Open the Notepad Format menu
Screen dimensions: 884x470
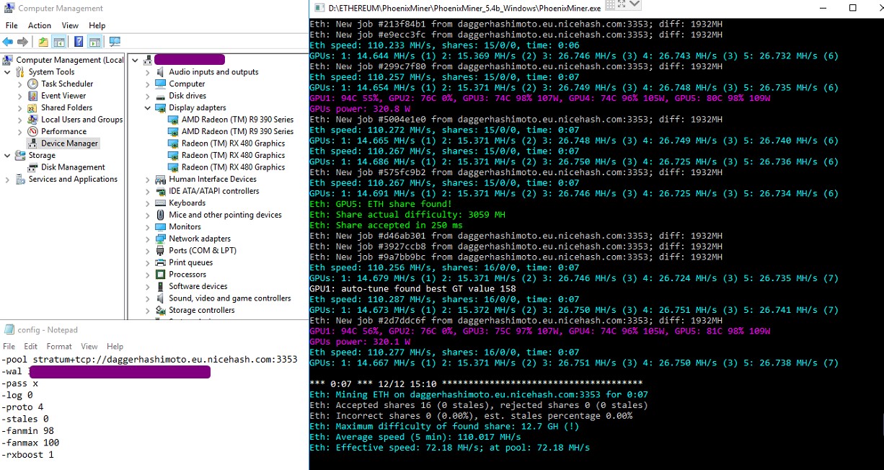(x=59, y=347)
